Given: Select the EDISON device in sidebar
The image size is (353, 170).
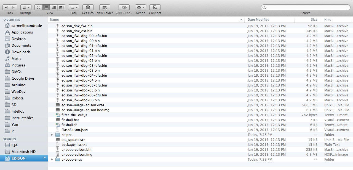Looking at the screenshot, I should coord(24,158).
